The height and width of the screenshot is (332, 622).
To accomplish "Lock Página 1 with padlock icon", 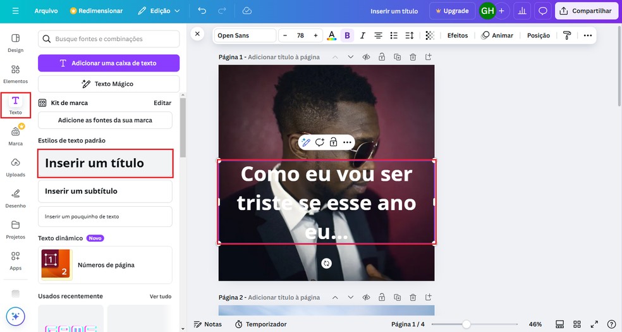I will pyautogui.click(x=382, y=57).
